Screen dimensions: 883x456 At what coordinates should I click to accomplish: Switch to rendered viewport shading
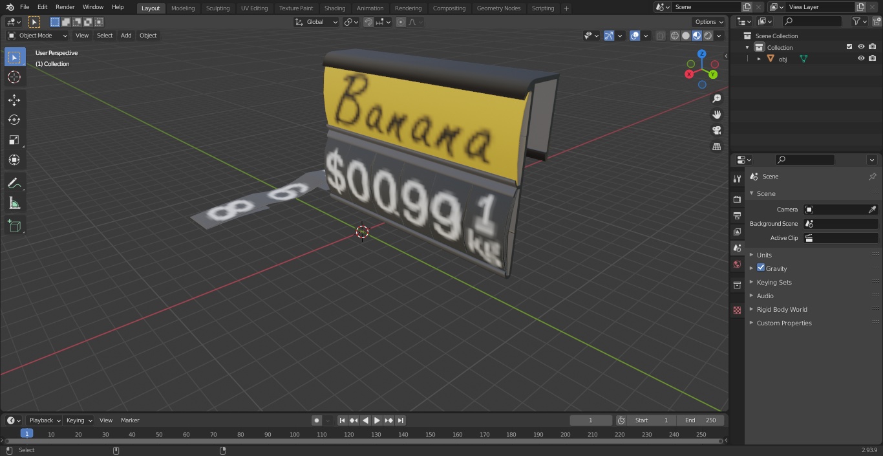pyautogui.click(x=708, y=36)
